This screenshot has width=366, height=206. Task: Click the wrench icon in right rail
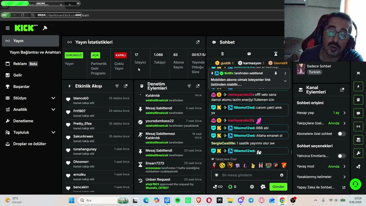[358, 153]
